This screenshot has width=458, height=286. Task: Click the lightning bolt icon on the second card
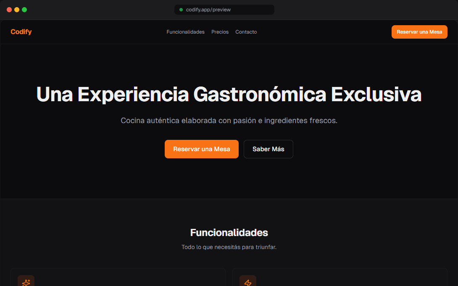coord(248,282)
